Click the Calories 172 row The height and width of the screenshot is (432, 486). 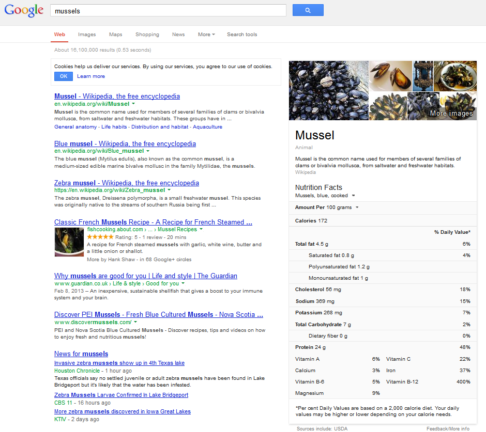(383, 220)
